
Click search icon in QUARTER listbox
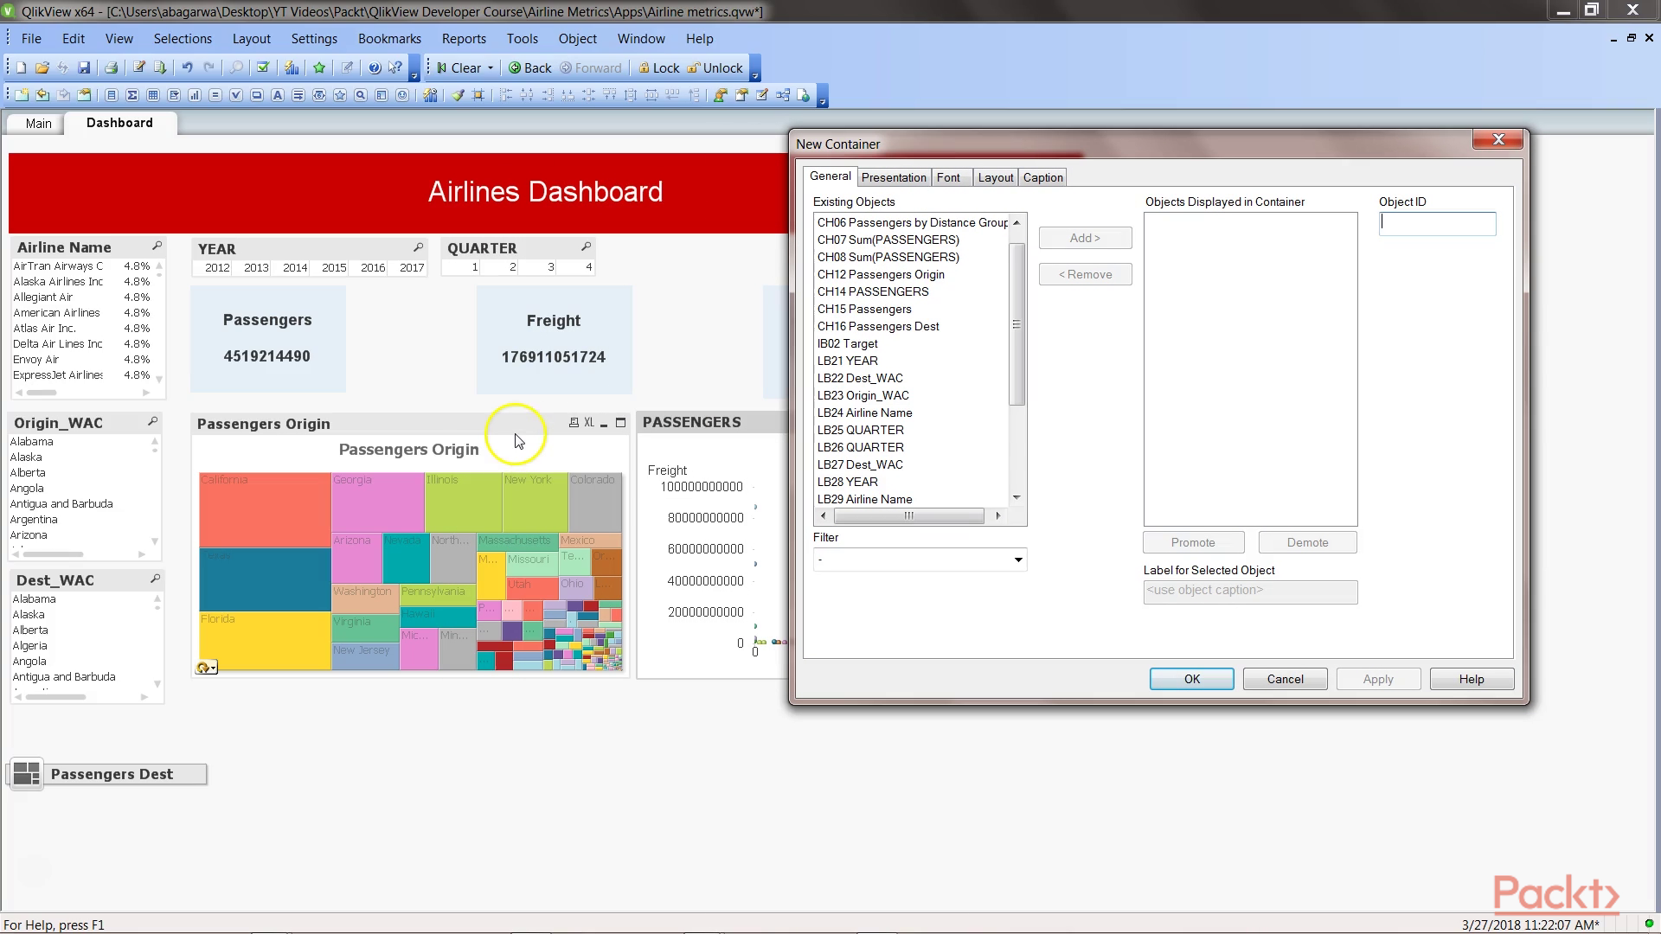pos(586,247)
